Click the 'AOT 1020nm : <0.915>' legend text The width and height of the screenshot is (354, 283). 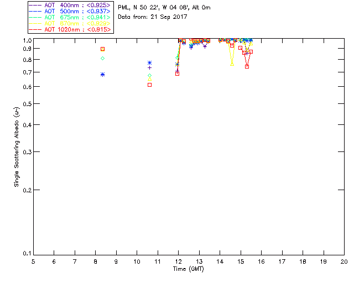(77, 29)
